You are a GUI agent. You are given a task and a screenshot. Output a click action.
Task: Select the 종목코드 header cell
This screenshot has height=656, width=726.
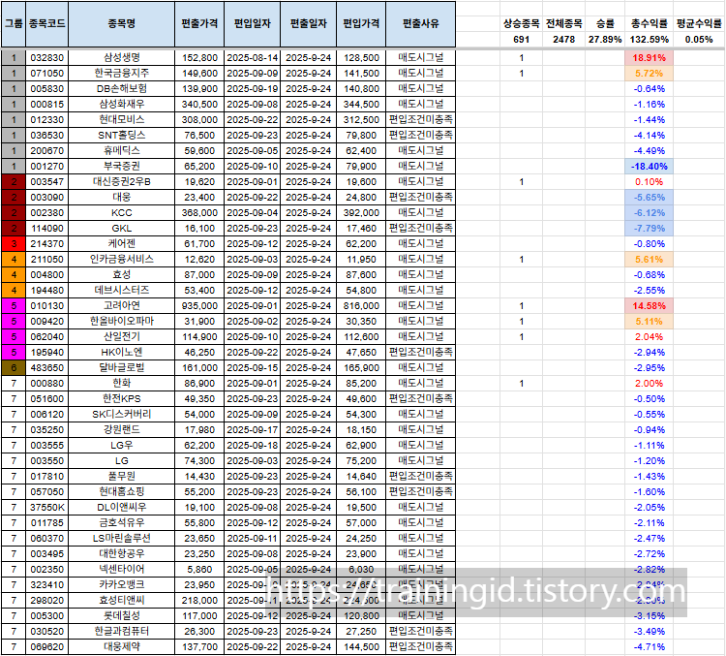click(46, 23)
